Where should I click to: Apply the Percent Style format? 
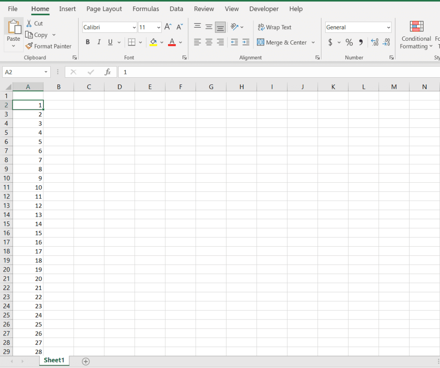(349, 42)
